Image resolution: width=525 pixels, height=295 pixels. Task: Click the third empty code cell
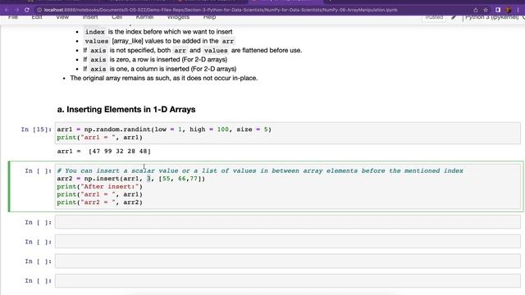[x=288, y=261]
